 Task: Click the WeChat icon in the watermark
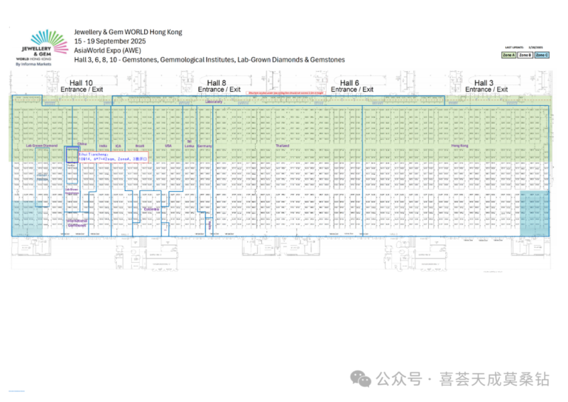click(361, 379)
